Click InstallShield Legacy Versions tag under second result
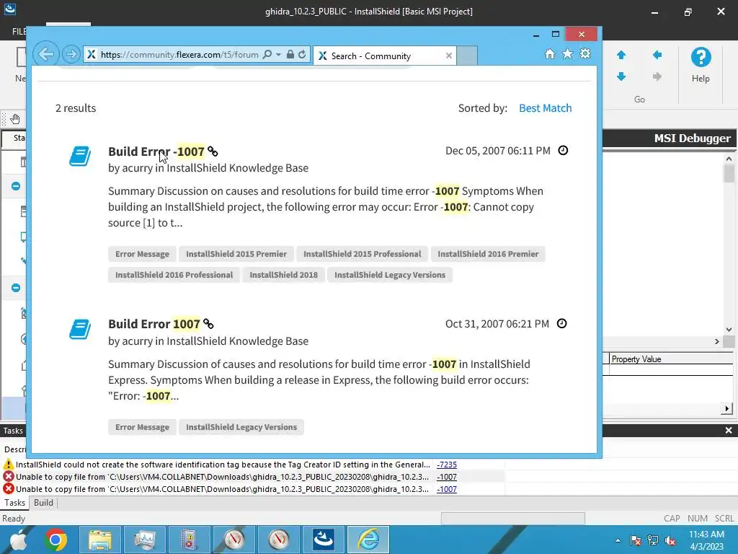738x554 pixels. (x=241, y=427)
